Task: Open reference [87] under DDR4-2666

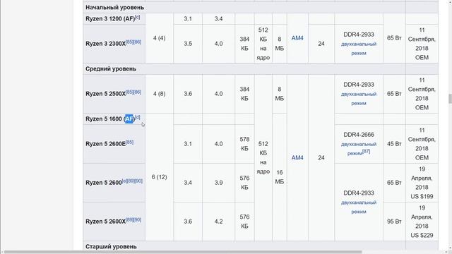Action: point(366,152)
